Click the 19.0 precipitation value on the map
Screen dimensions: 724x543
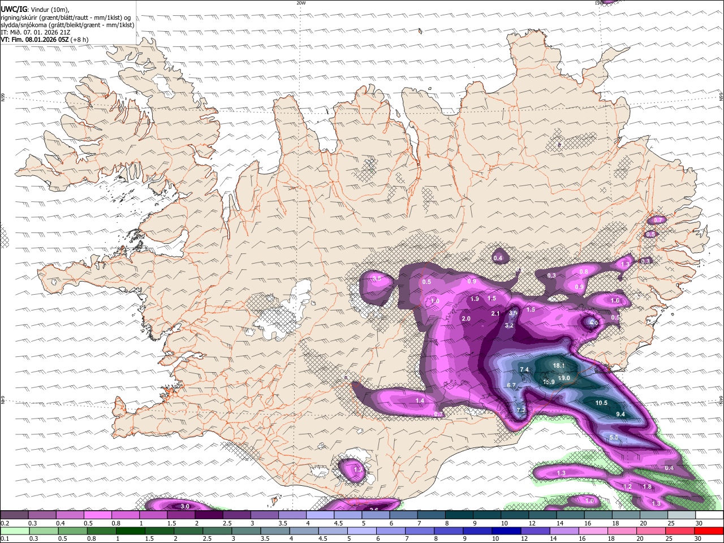pos(563,378)
